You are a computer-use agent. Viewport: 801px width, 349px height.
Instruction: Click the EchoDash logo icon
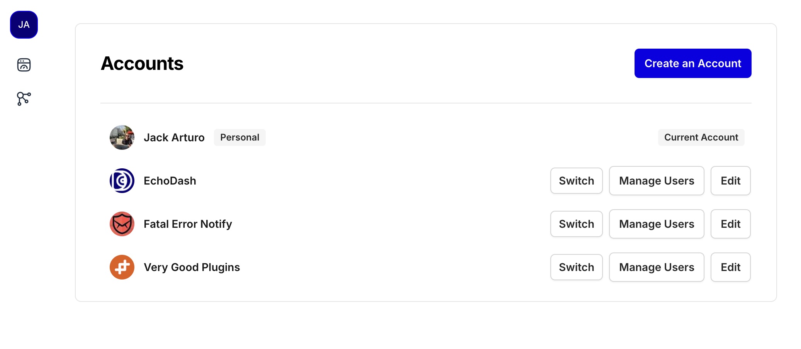[122, 181]
